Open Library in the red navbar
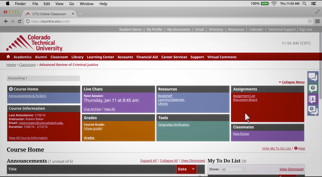The height and width of the screenshot is (177, 322). [78, 57]
